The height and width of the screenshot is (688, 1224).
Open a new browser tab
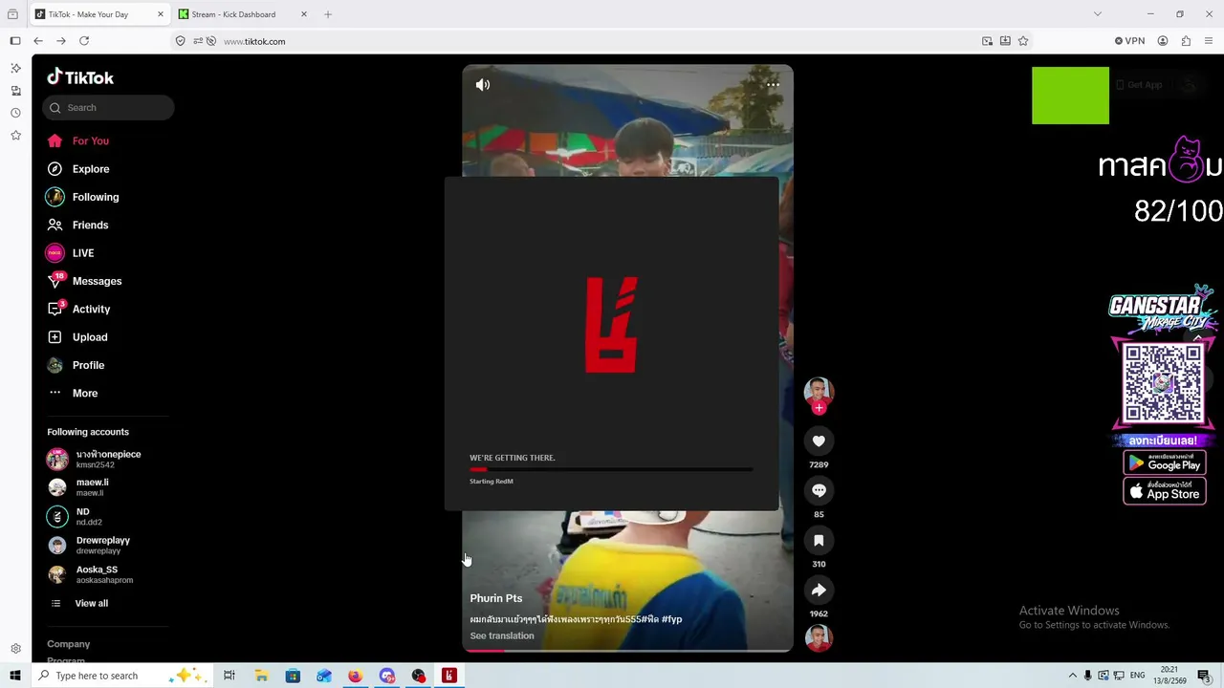(x=328, y=14)
